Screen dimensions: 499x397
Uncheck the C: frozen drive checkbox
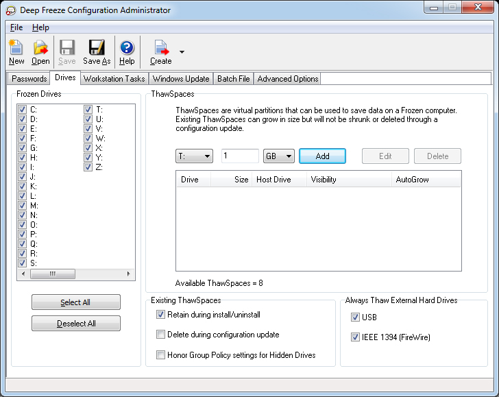pyautogui.click(x=22, y=110)
